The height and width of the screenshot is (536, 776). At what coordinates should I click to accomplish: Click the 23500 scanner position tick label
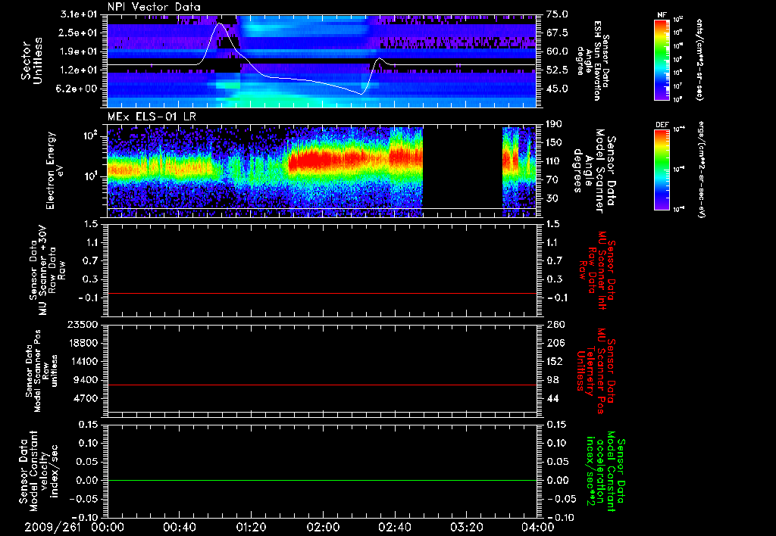point(82,325)
